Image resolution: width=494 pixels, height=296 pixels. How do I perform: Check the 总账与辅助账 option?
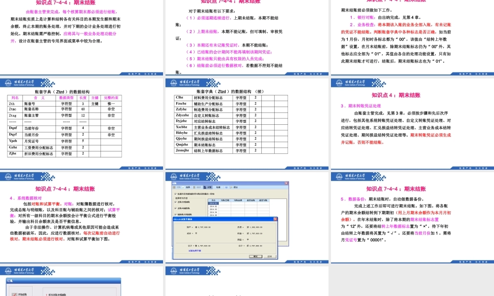[175, 209]
